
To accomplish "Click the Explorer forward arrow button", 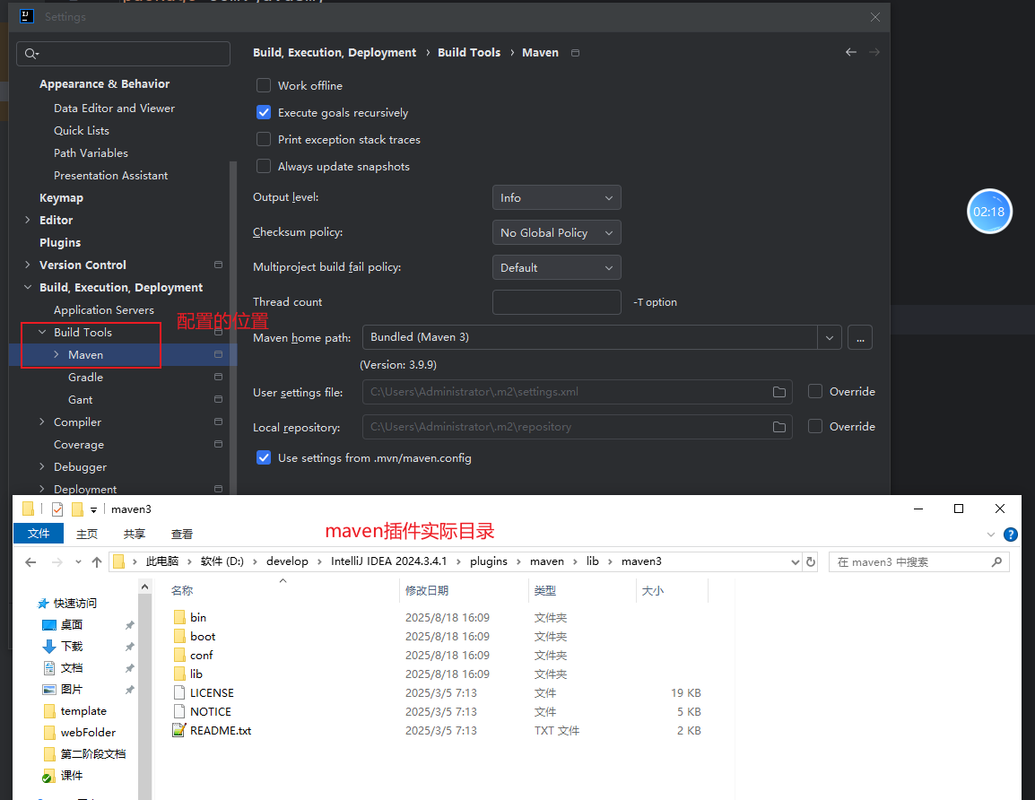I will coord(57,561).
